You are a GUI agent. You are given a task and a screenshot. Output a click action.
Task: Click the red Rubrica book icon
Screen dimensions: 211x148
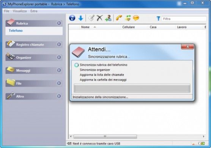coord(11,22)
